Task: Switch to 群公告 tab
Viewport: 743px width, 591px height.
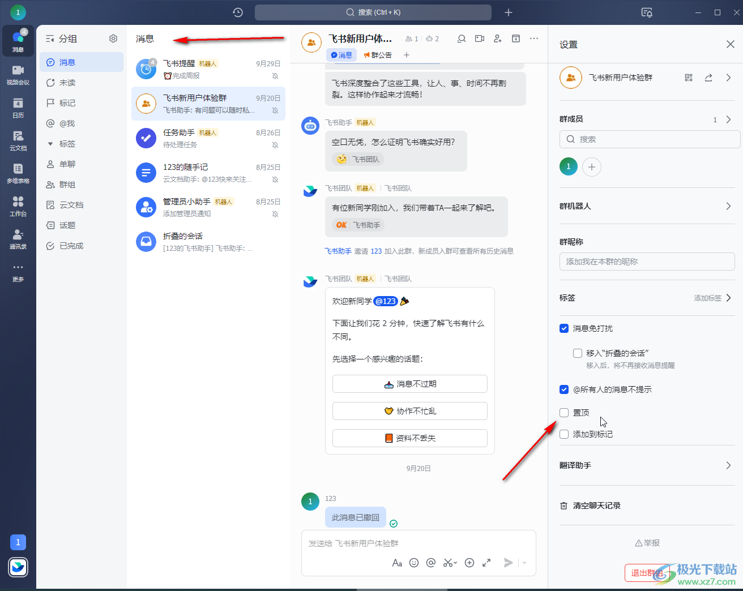Action: pyautogui.click(x=378, y=55)
